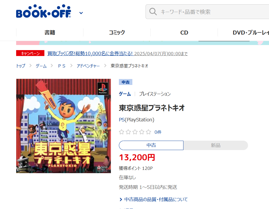Open the アドベンチャー breadcrumb link
The width and height of the screenshot is (269, 209).
coord(88,66)
